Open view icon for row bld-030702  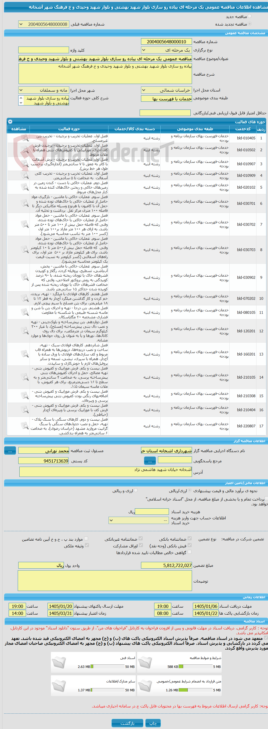point(25,224)
